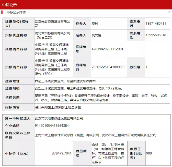Click the handler name 吴文博
172x167 pixels.
click(x=96, y=35)
